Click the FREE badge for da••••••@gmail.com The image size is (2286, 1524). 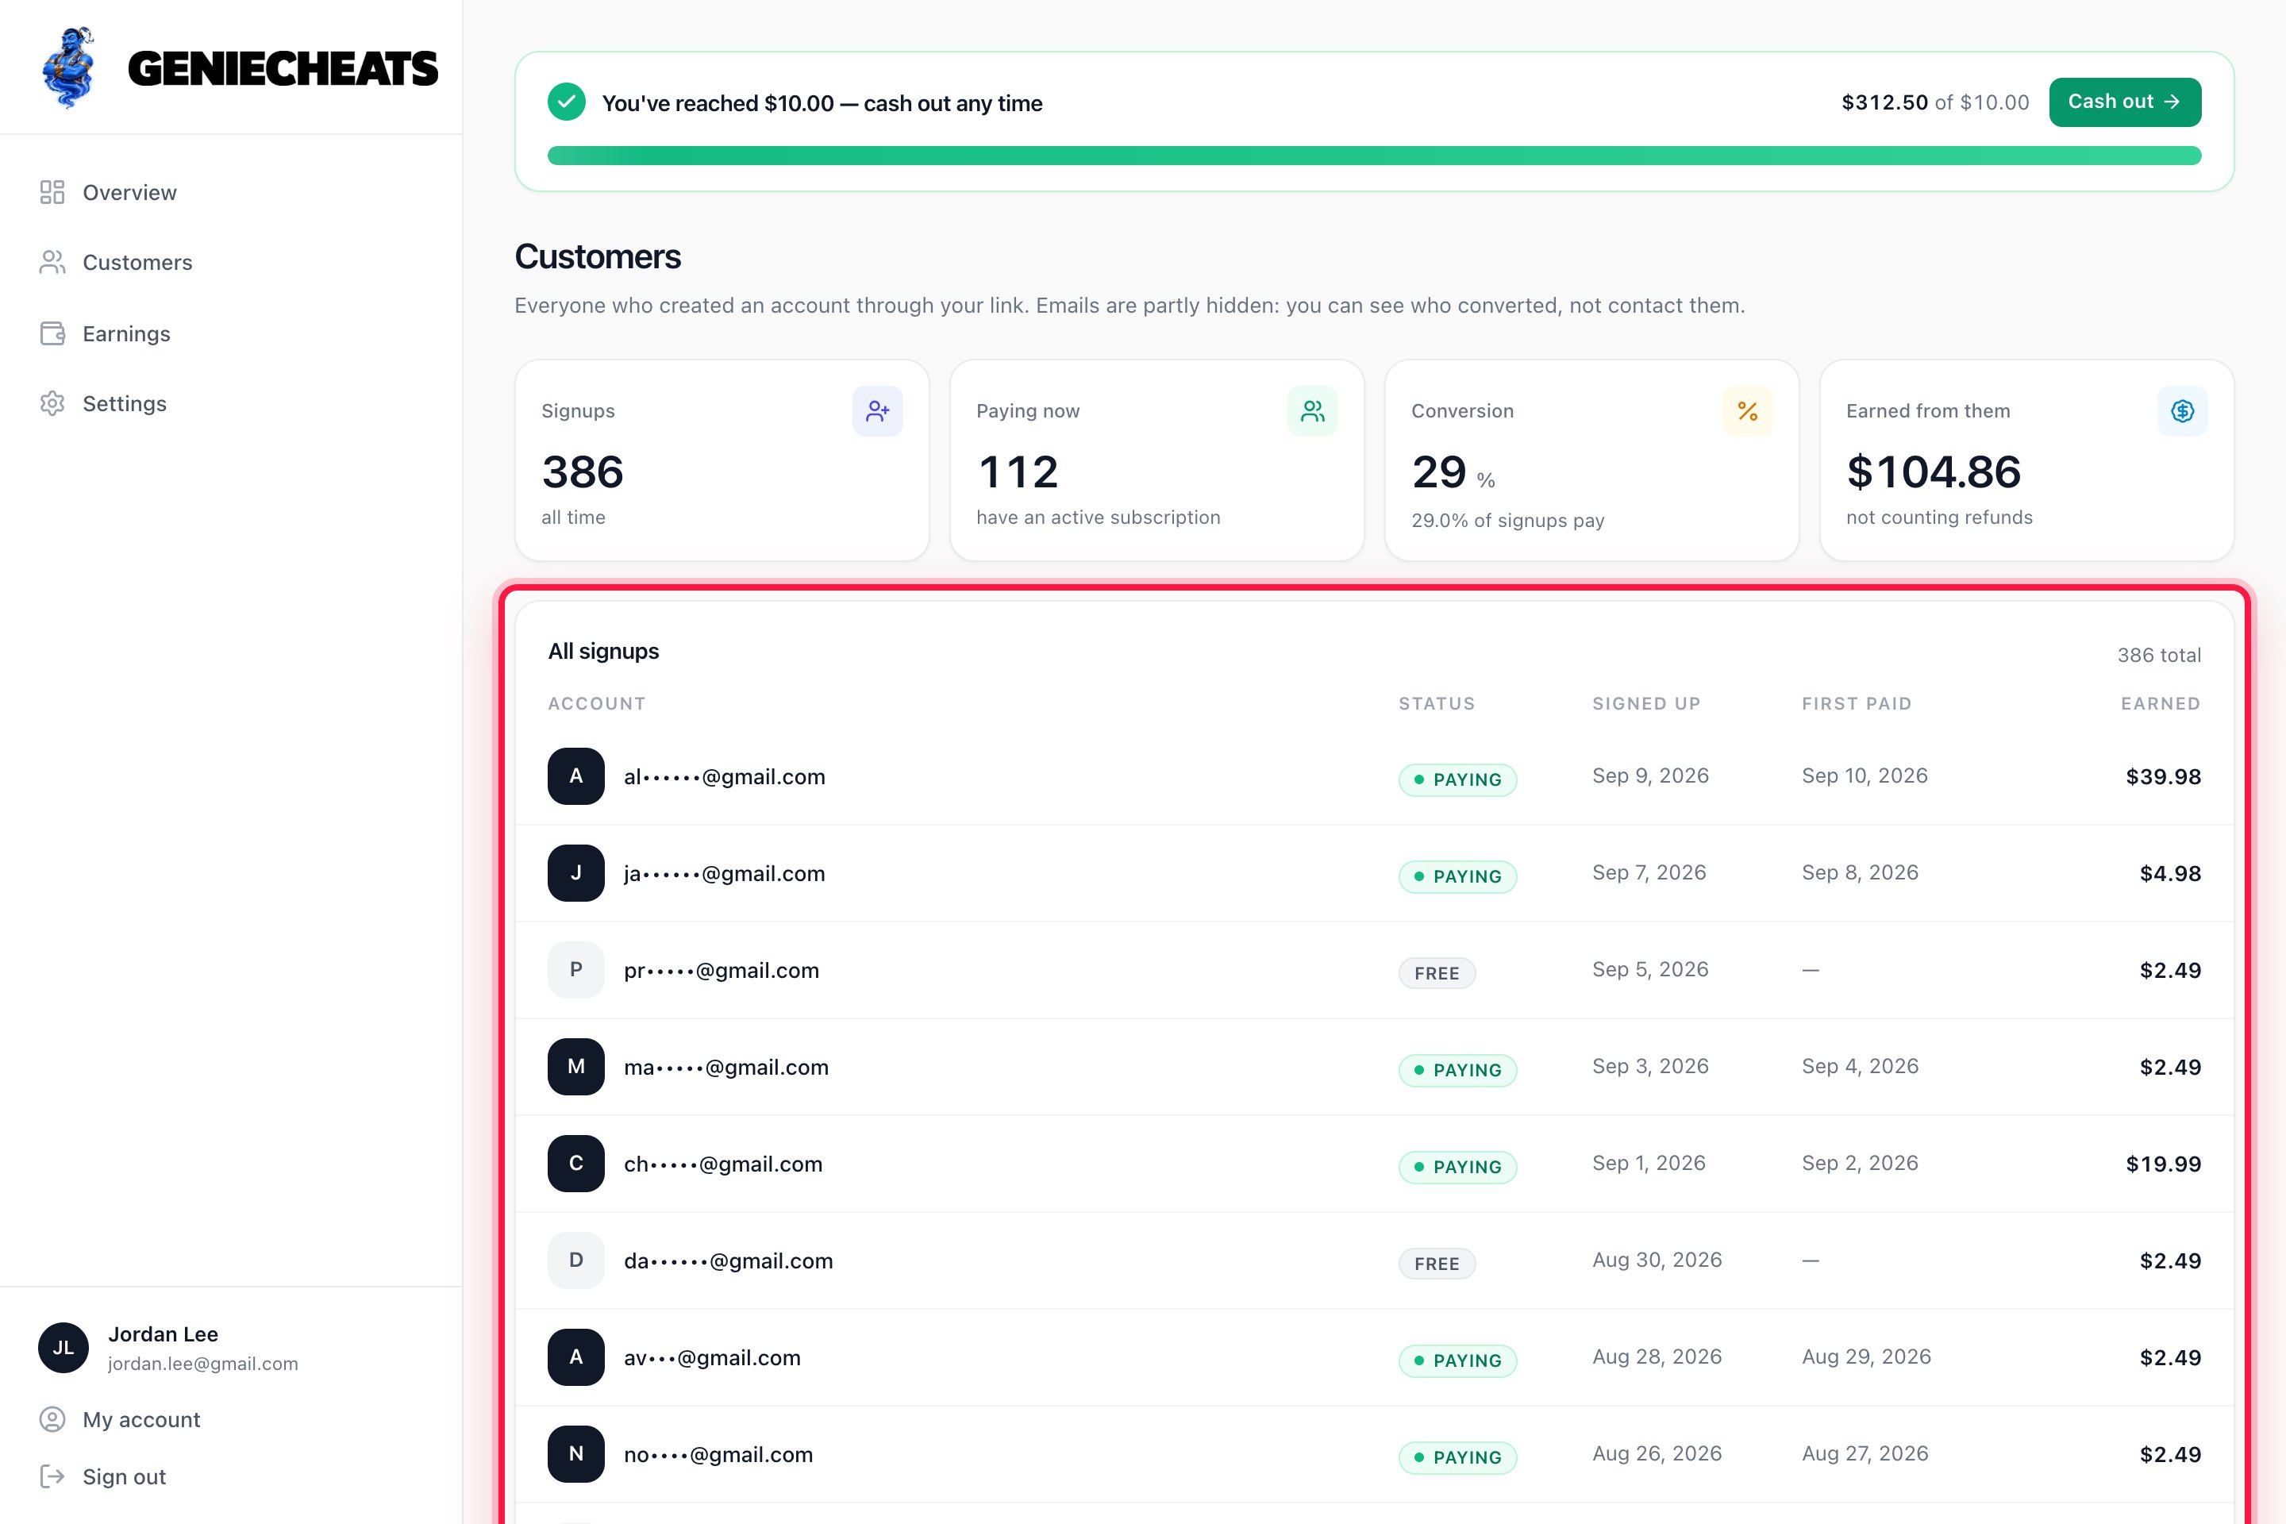[x=1437, y=1264]
